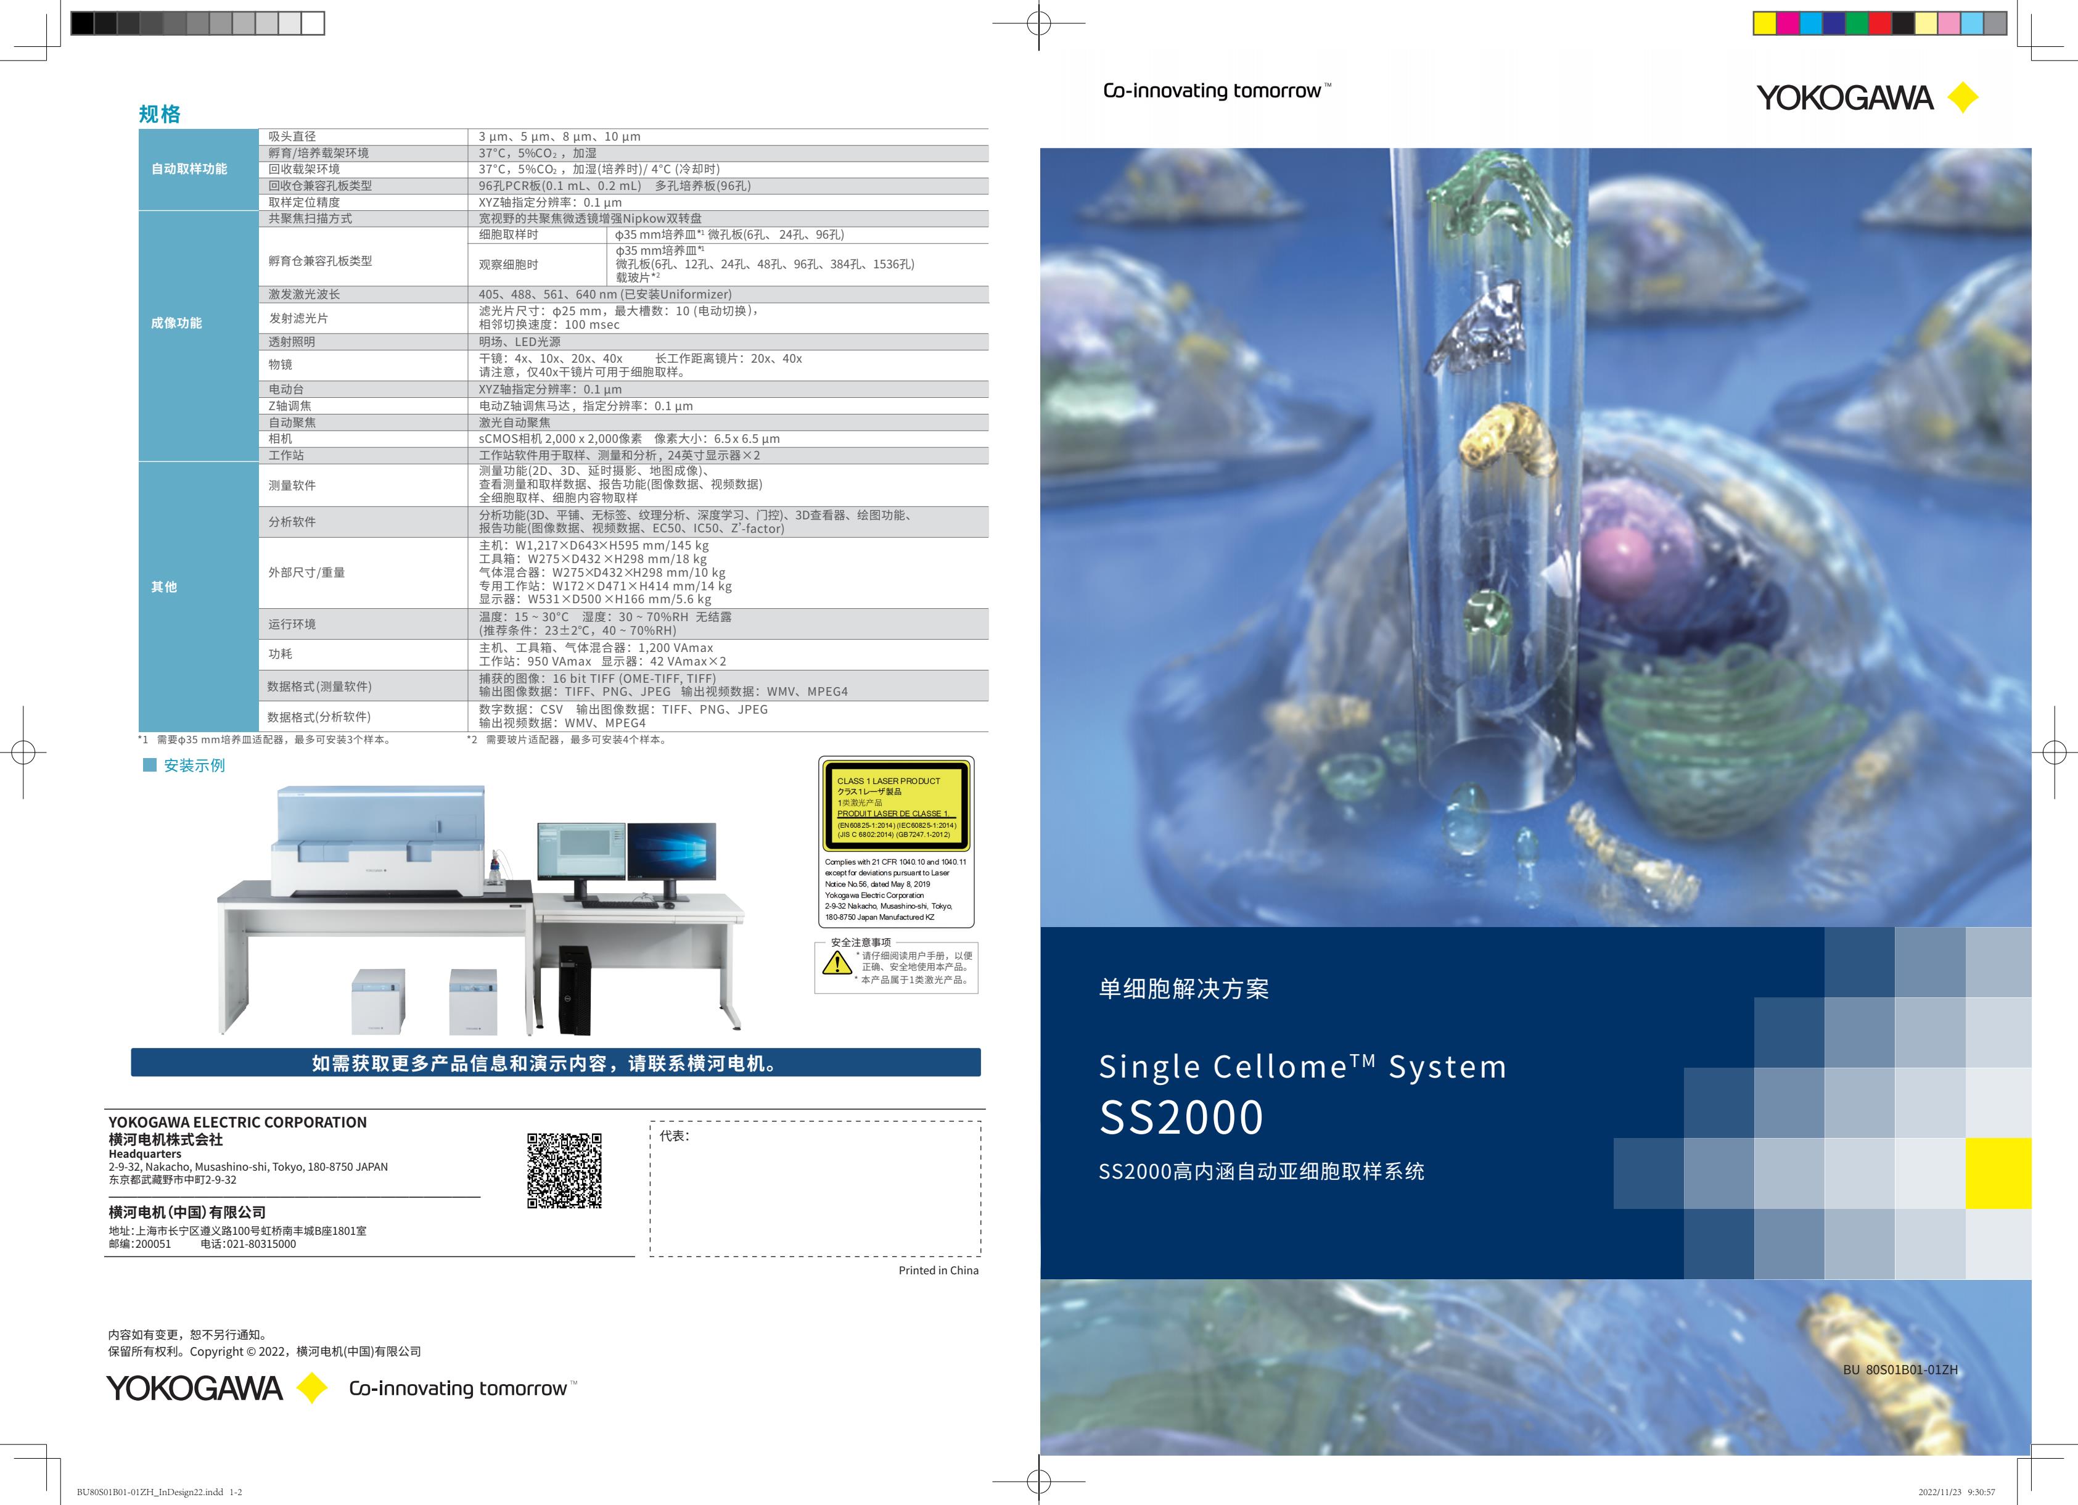Viewport: 2078px width, 1505px height.
Task: Click the 规格 section heading
Action: tap(160, 113)
